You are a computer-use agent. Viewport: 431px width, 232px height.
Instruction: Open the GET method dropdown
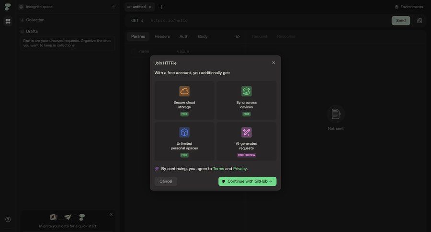click(x=137, y=21)
